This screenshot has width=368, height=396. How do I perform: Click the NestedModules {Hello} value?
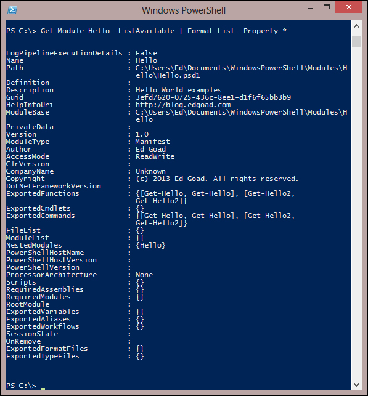pyautogui.click(x=150, y=245)
